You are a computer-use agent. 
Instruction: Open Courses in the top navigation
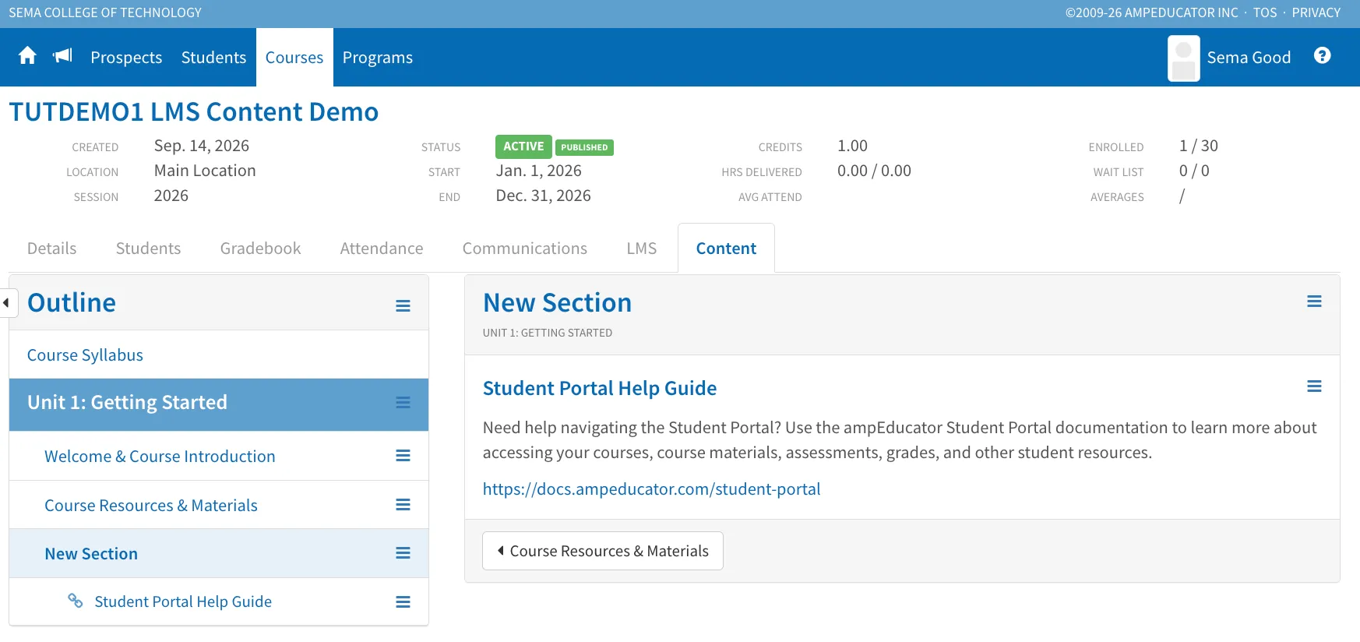click(x=294, y=58)
